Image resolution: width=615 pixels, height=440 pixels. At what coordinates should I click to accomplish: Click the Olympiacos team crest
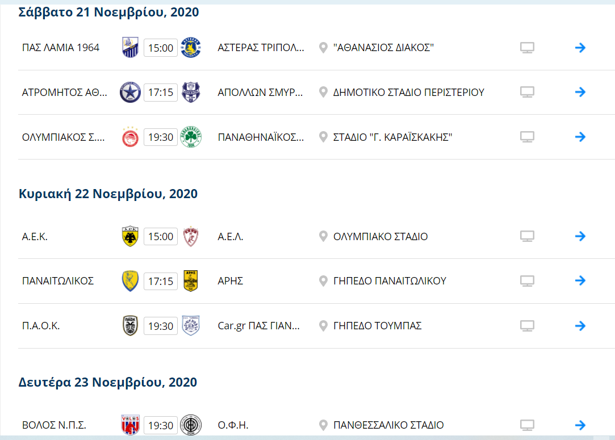coord(130,137)
